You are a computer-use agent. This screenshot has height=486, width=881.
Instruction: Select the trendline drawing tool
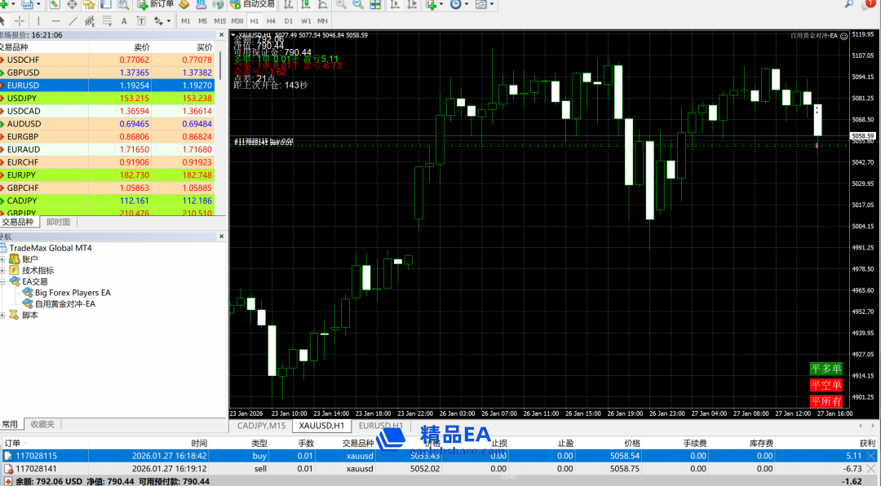click(x=73, y=20)
